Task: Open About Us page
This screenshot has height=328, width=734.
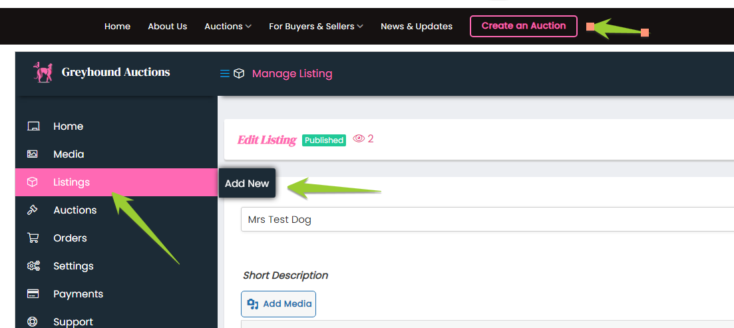Action: click(168, 26)
